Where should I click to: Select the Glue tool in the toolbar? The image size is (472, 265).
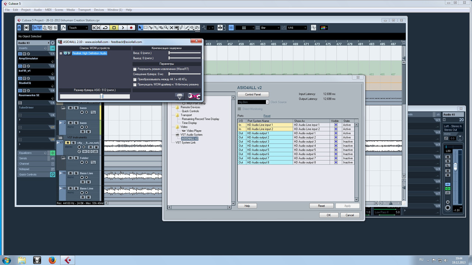pos(156,28)
